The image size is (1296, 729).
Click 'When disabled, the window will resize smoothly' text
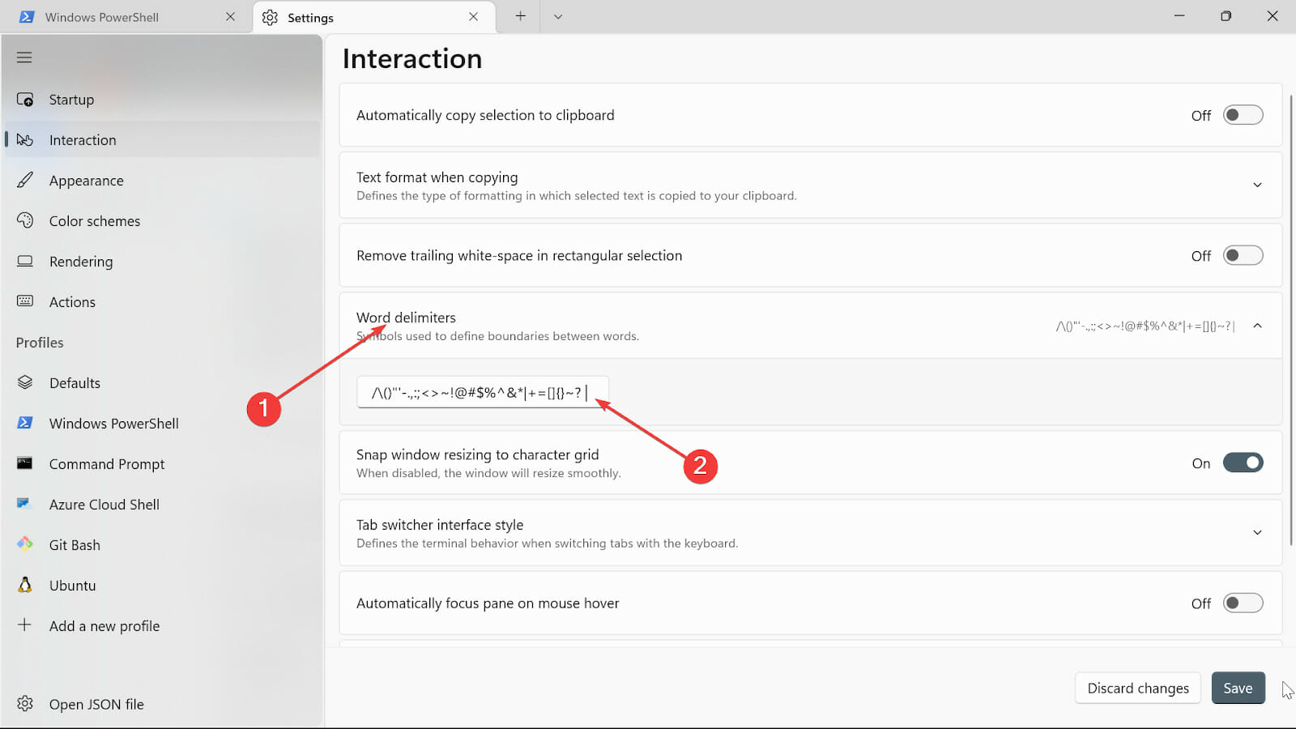pyautogui.click(x=488, y=473)
